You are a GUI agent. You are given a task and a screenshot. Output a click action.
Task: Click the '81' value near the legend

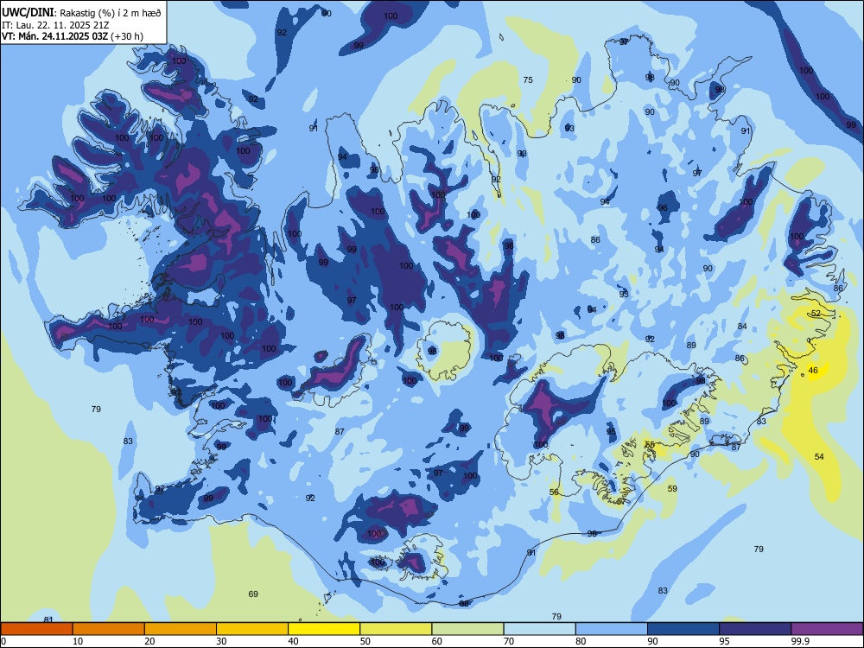click(48, 619)
